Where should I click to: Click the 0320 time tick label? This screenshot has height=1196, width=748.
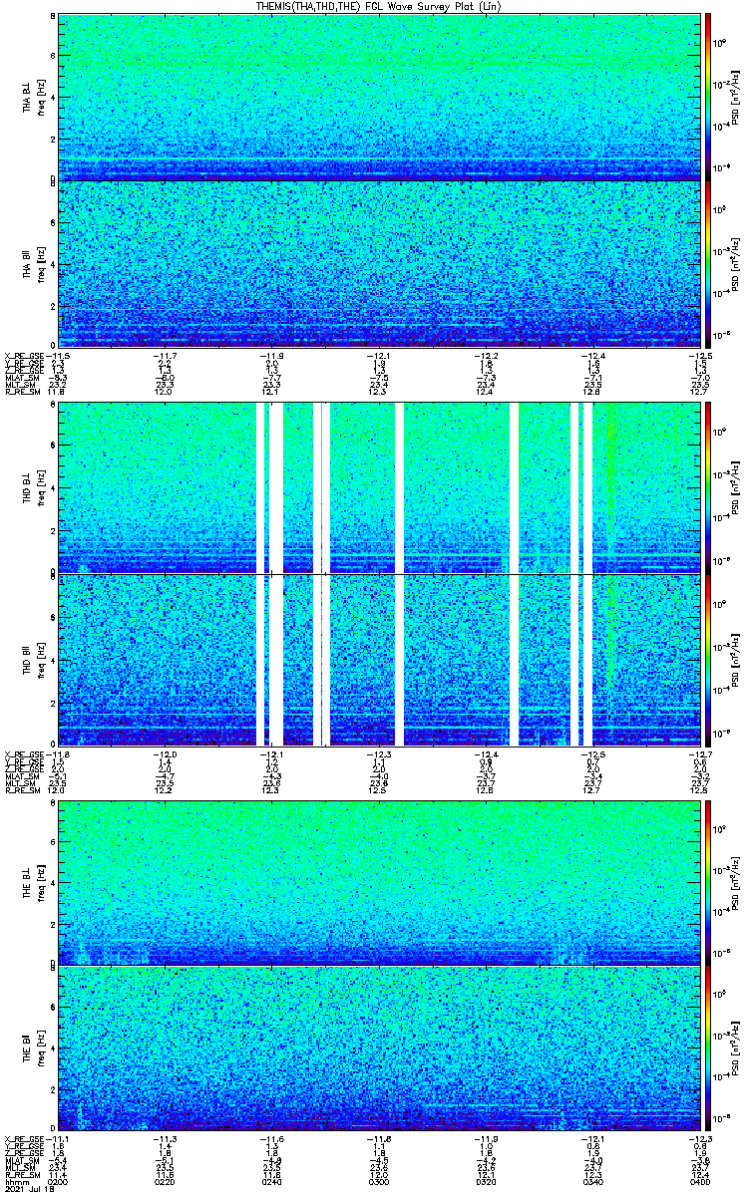[x=485, y=1182]
